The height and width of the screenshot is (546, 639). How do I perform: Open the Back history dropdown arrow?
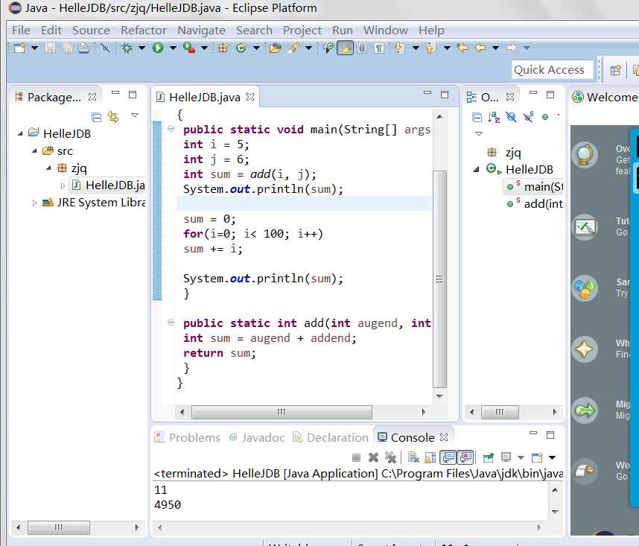[x=495, y=48]
